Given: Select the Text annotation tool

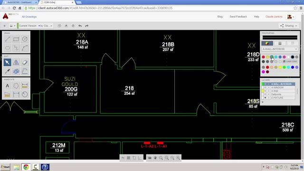Looking at the screenshot, I should tap(8, 85).
